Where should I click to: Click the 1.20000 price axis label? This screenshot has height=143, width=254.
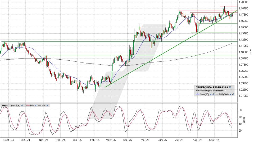243,2
